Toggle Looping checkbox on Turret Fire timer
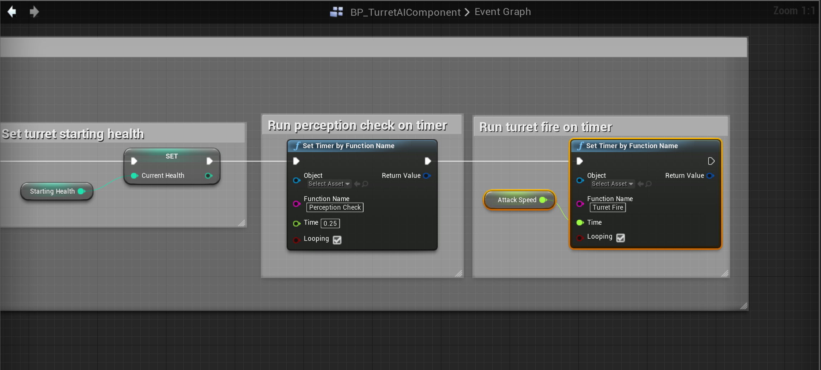The height and width of the screenshot is (370, 821). click(620, 238)
